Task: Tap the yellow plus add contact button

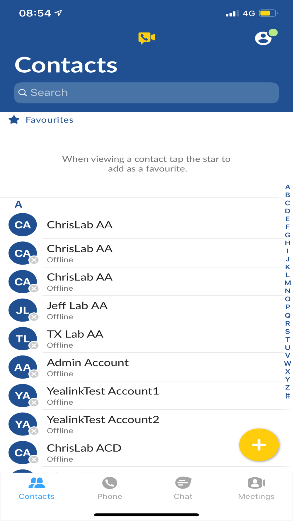Action: coord(259,445)
